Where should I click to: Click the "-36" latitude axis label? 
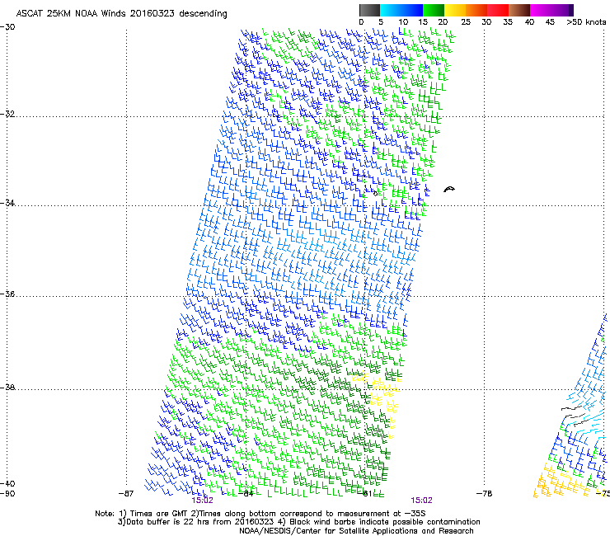tap(7, 294)
